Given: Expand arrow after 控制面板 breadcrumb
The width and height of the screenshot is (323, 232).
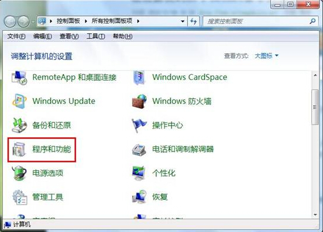Looking at the screenshot, I should pyautogui.click(x=85, y=21).
